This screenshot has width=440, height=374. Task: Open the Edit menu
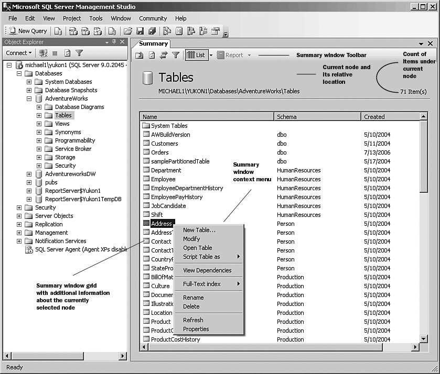[x=30, y=18]
